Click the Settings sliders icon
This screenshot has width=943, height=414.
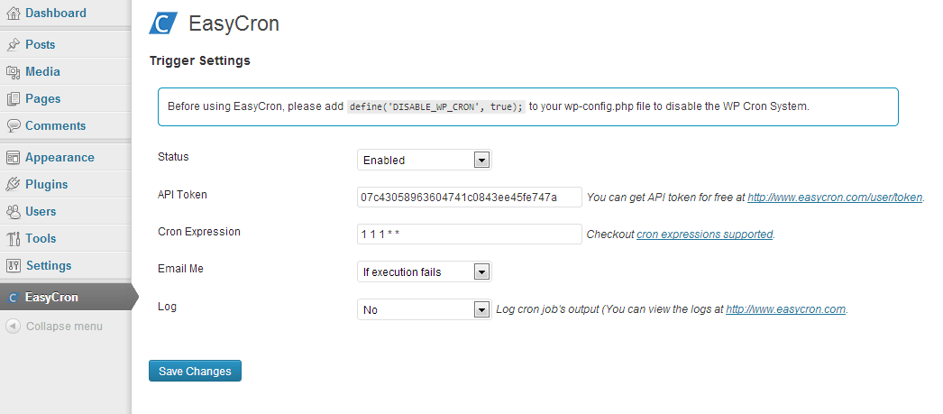point(13,265)
